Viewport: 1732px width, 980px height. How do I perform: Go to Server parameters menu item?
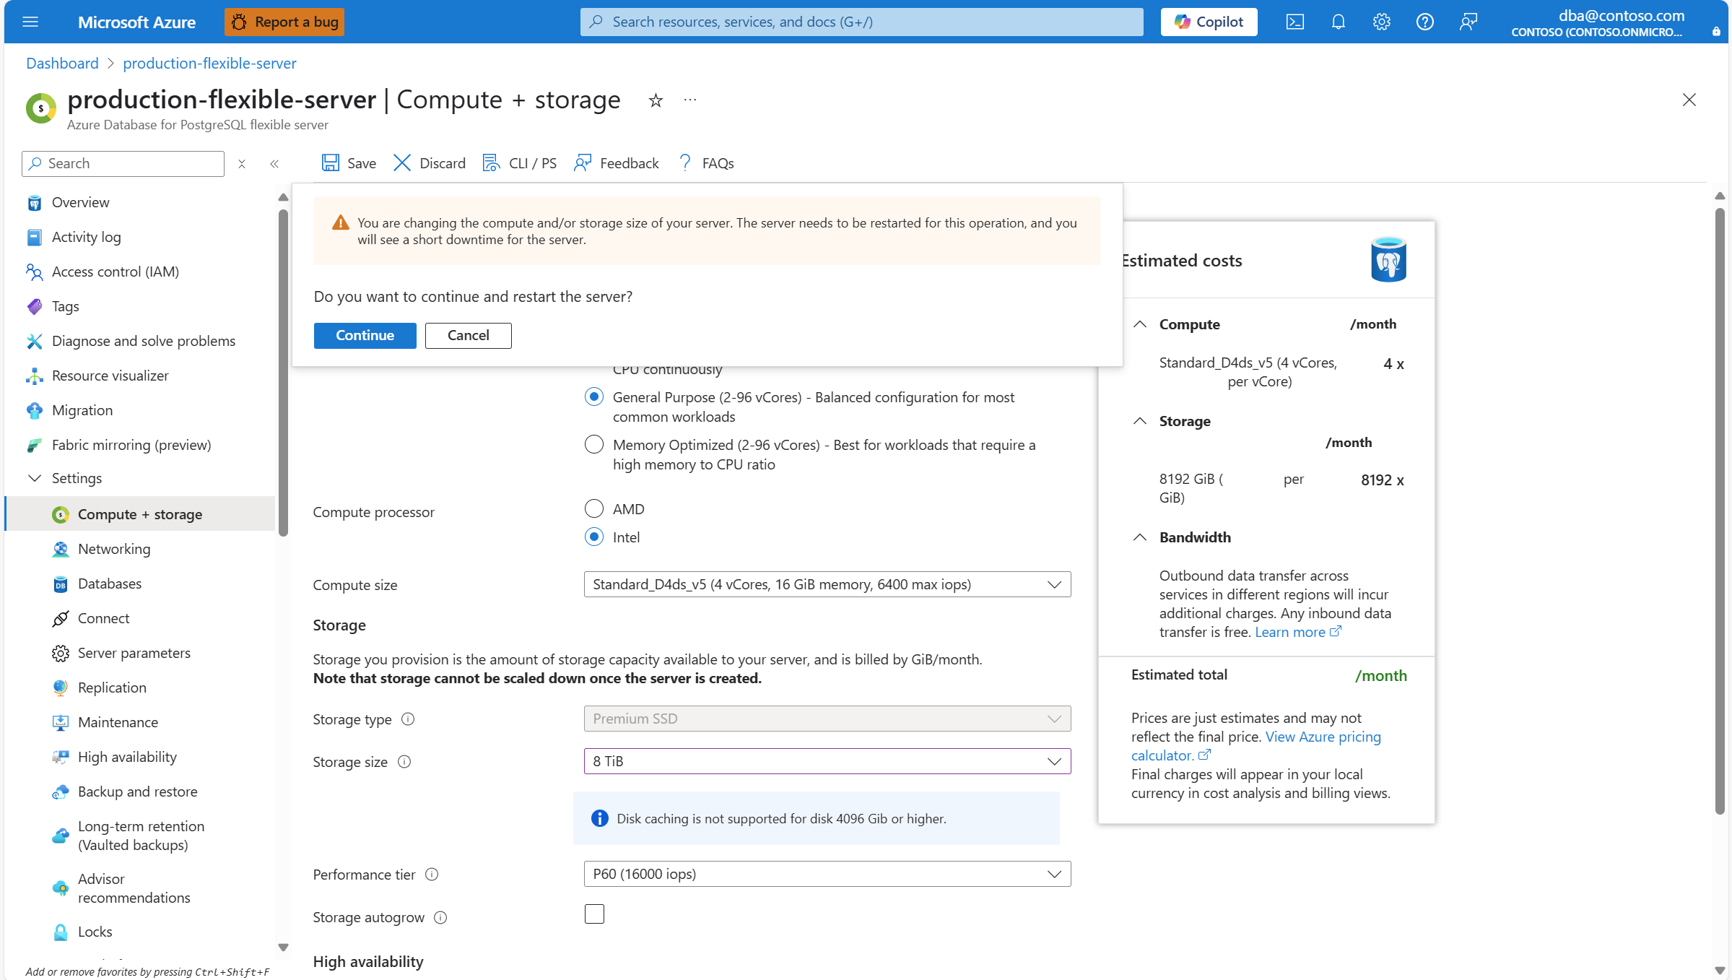click(134, 653)
